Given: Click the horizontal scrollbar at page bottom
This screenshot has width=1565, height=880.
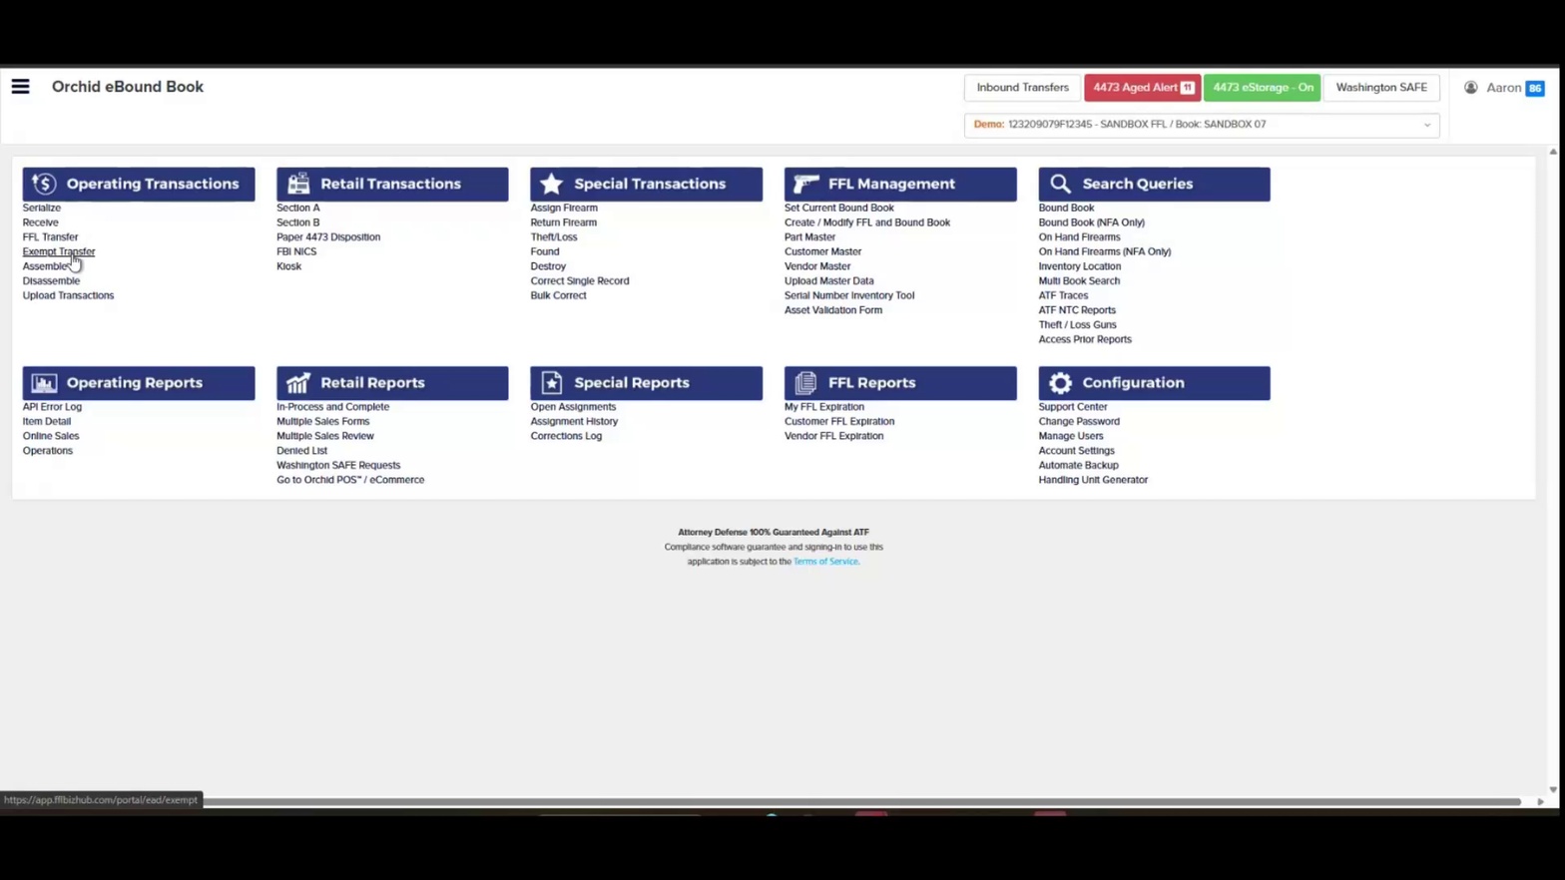Looking at the screenshot, I should (861, 801).
